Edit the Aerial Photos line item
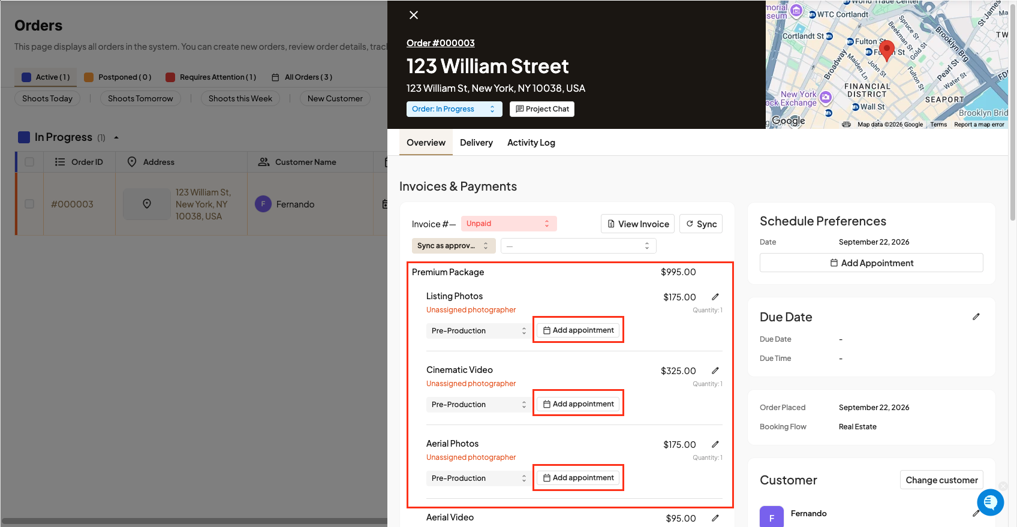Image resolution: width=1017 pixels, height=527 pixels. 715,444
